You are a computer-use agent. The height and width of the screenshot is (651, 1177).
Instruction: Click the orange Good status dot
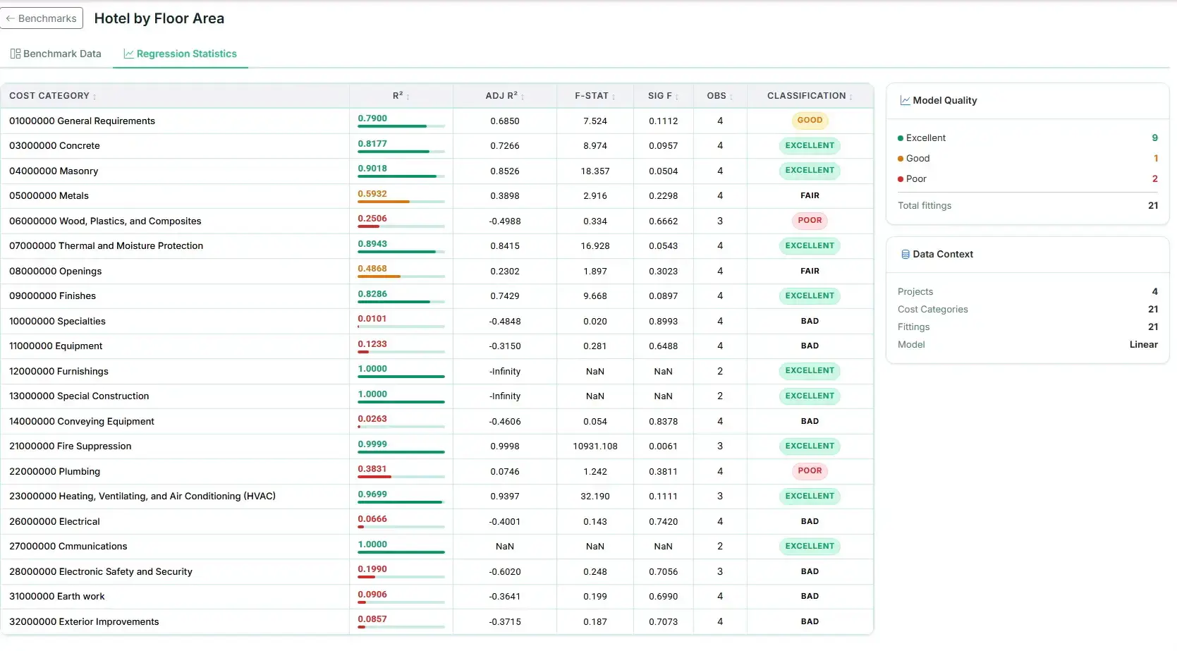click(901, 159)
